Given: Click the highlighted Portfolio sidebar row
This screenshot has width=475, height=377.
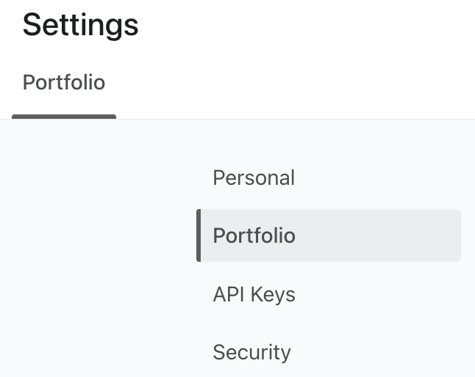Looking at the screenshot, I should pyautogui.click(x=329, y=235).
